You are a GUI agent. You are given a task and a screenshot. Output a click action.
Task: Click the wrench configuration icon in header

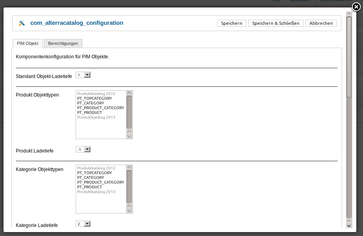tap(22, 23)
